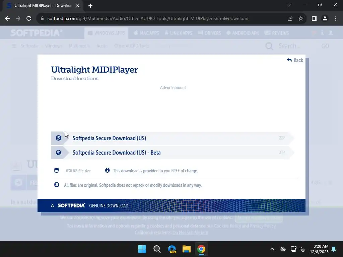Screen dimensions: 343x257
Task: Close the Ultralight MIDIPlayer tab
Action: (x=78, y=6)
